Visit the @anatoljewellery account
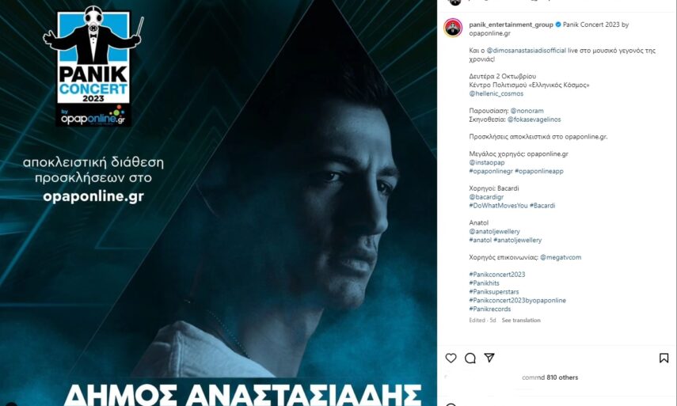677x406 pixels. pyautogui.click(x=494, y=232)
